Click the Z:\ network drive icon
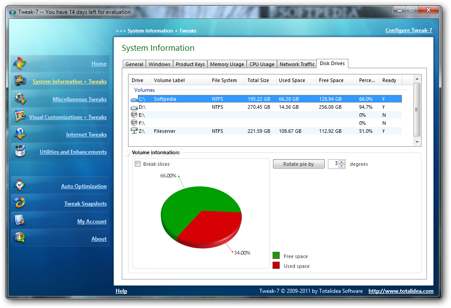 134,131
